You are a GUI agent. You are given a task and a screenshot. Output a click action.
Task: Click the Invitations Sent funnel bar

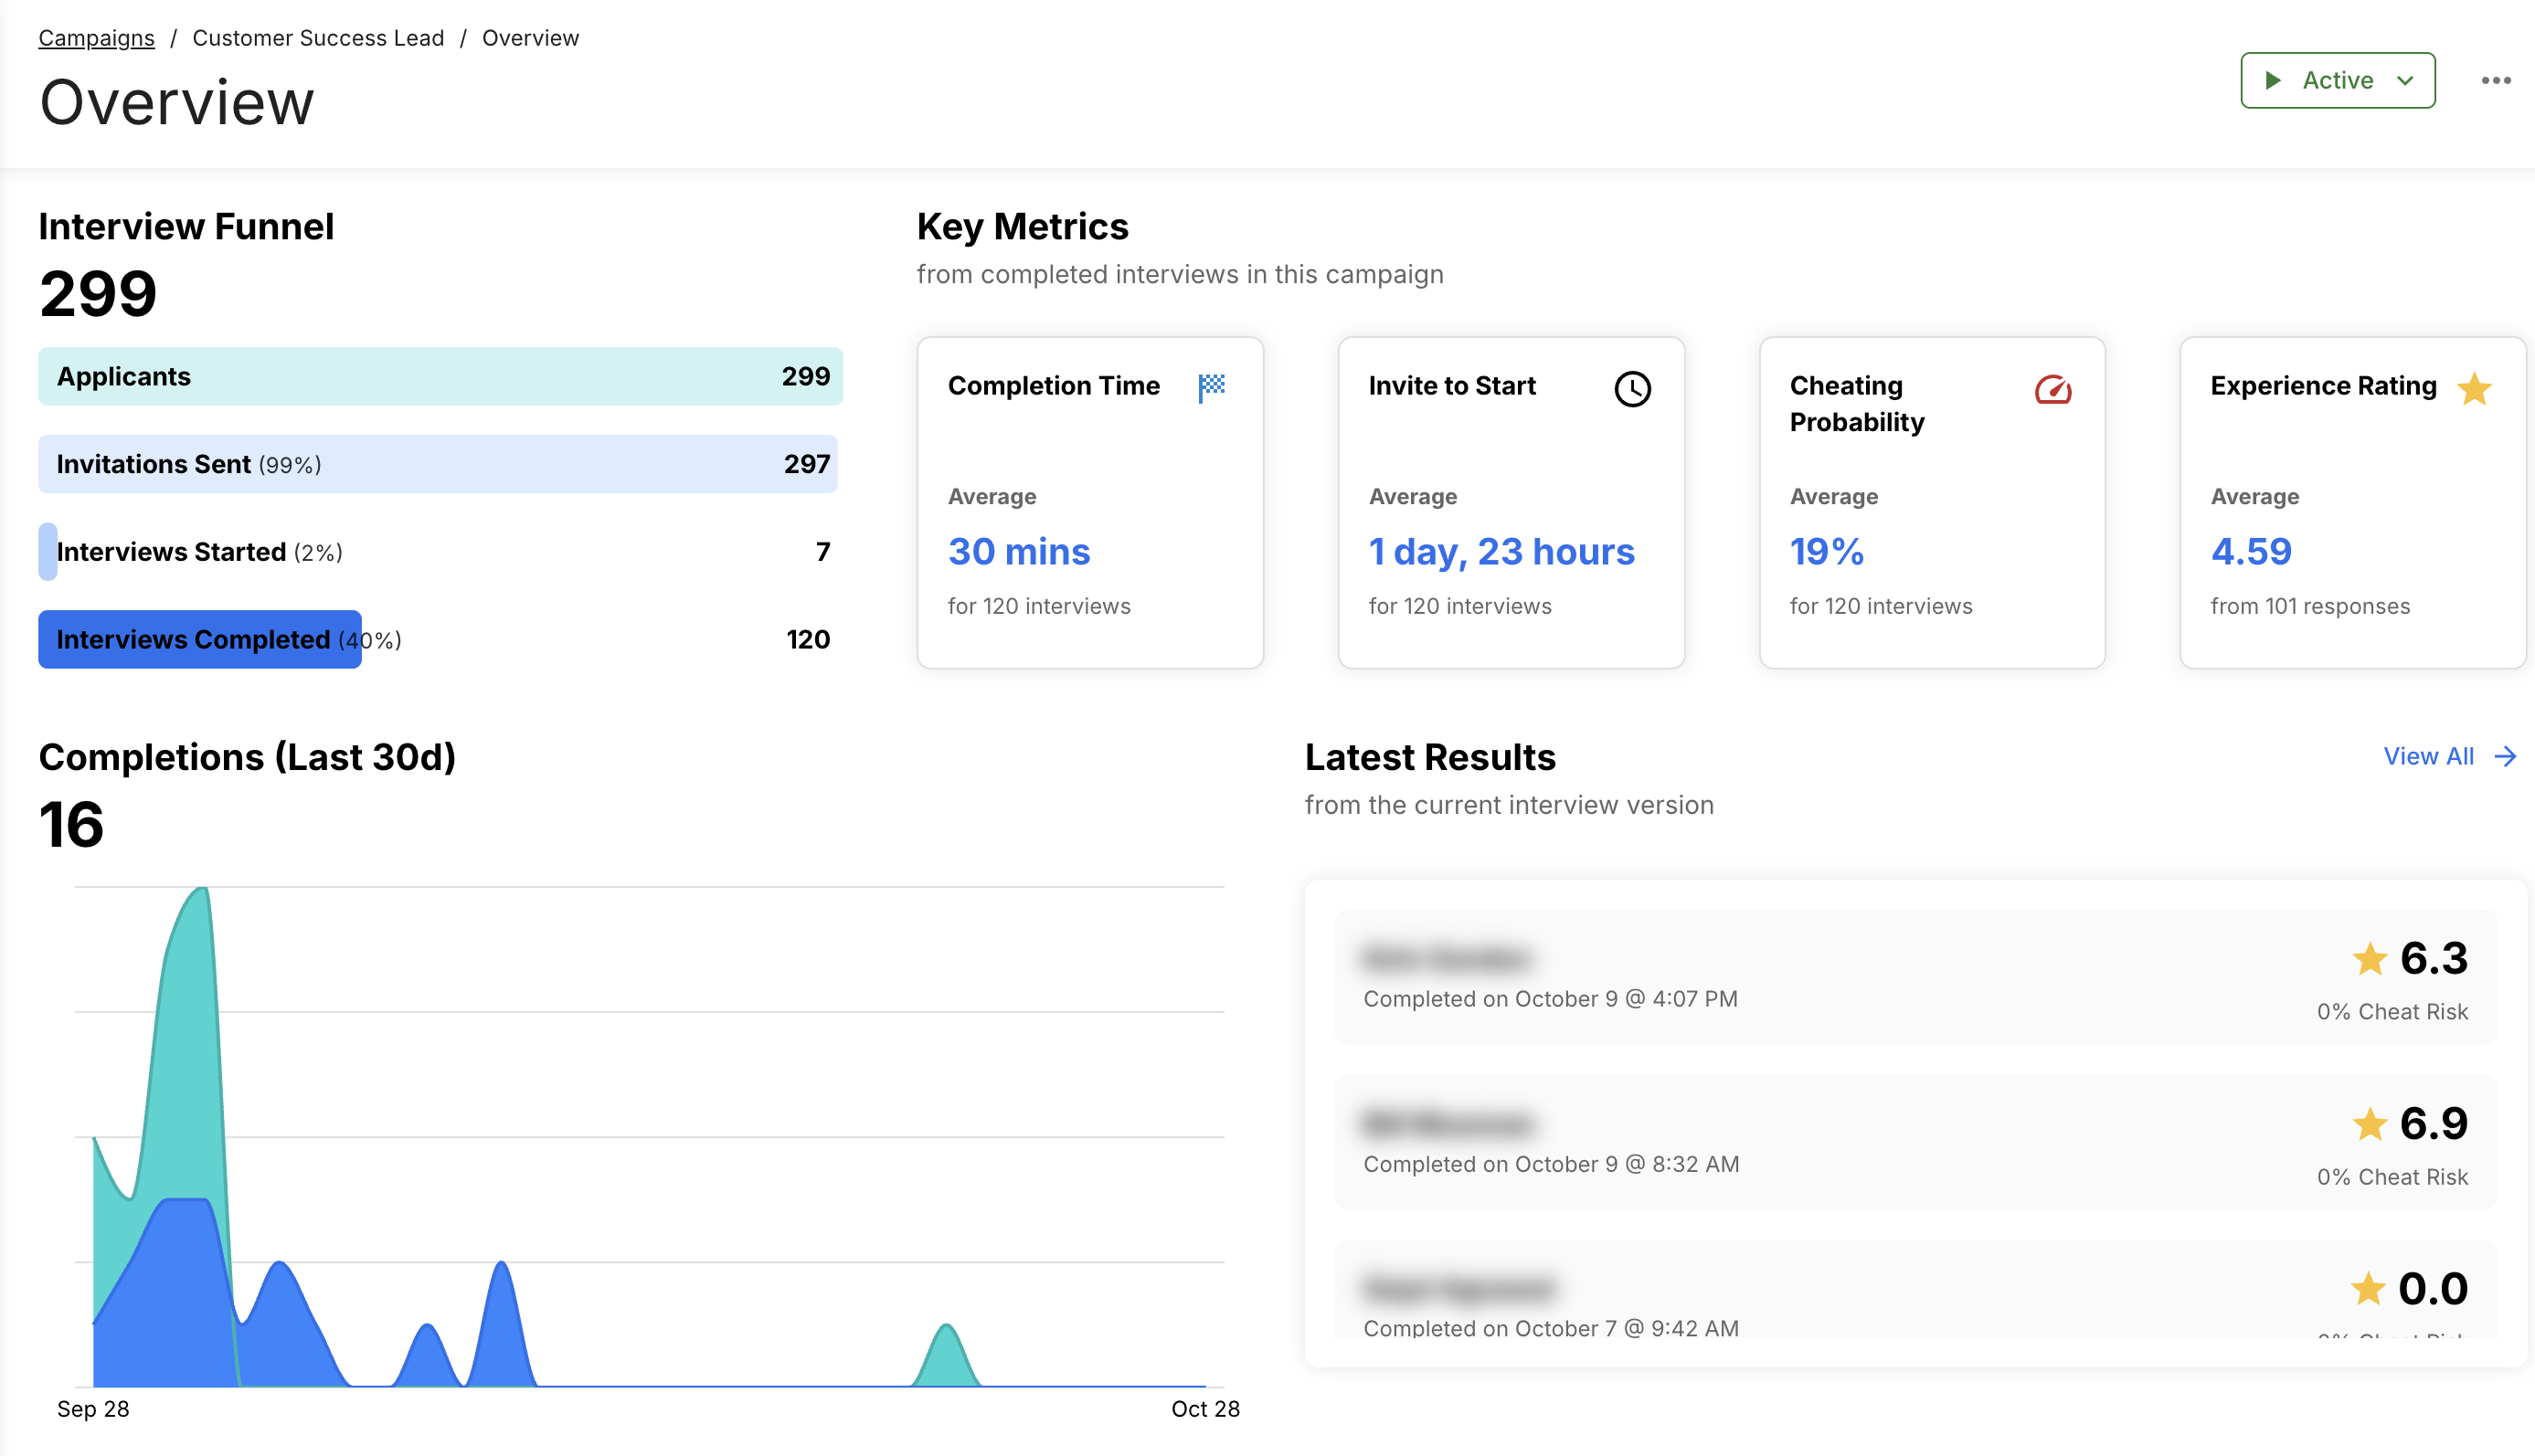(437, 464)
